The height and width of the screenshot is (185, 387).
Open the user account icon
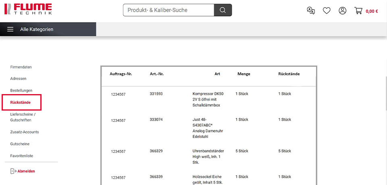coord(342,10)
